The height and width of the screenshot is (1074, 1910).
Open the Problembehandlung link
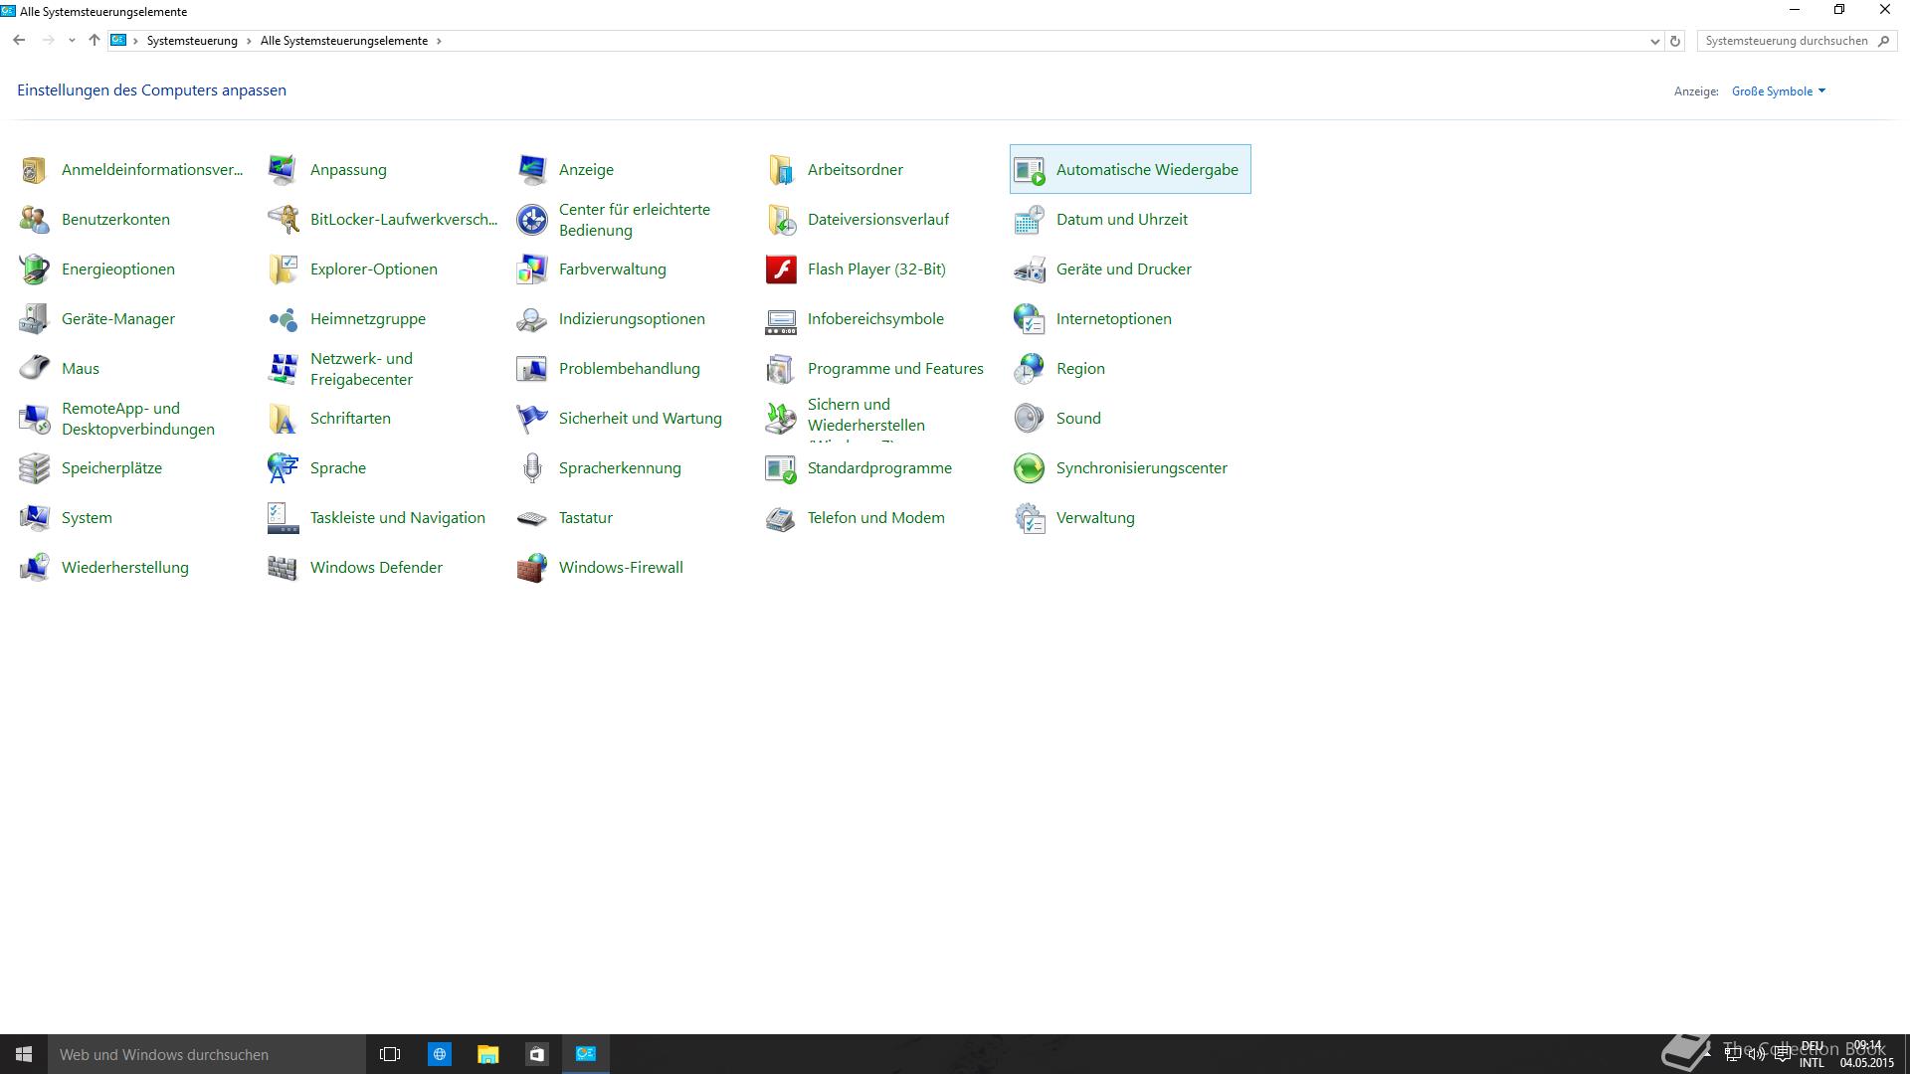630,369
